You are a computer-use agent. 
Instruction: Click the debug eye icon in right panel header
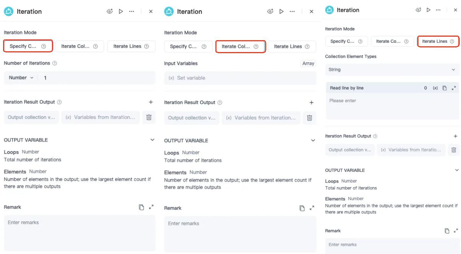419,10
